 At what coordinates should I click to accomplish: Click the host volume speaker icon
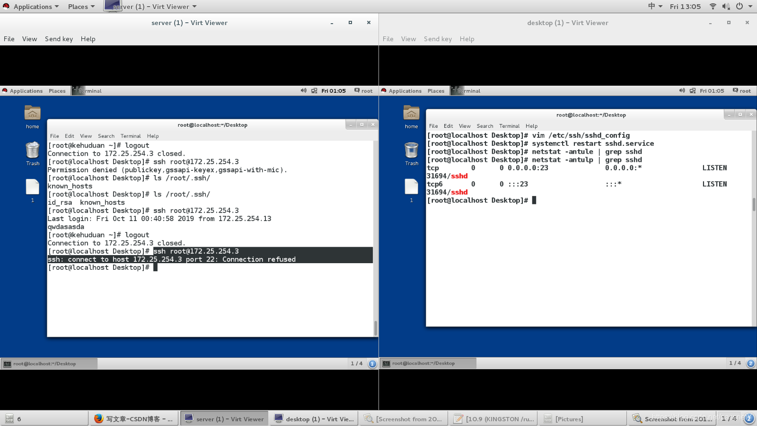point(726,6)
